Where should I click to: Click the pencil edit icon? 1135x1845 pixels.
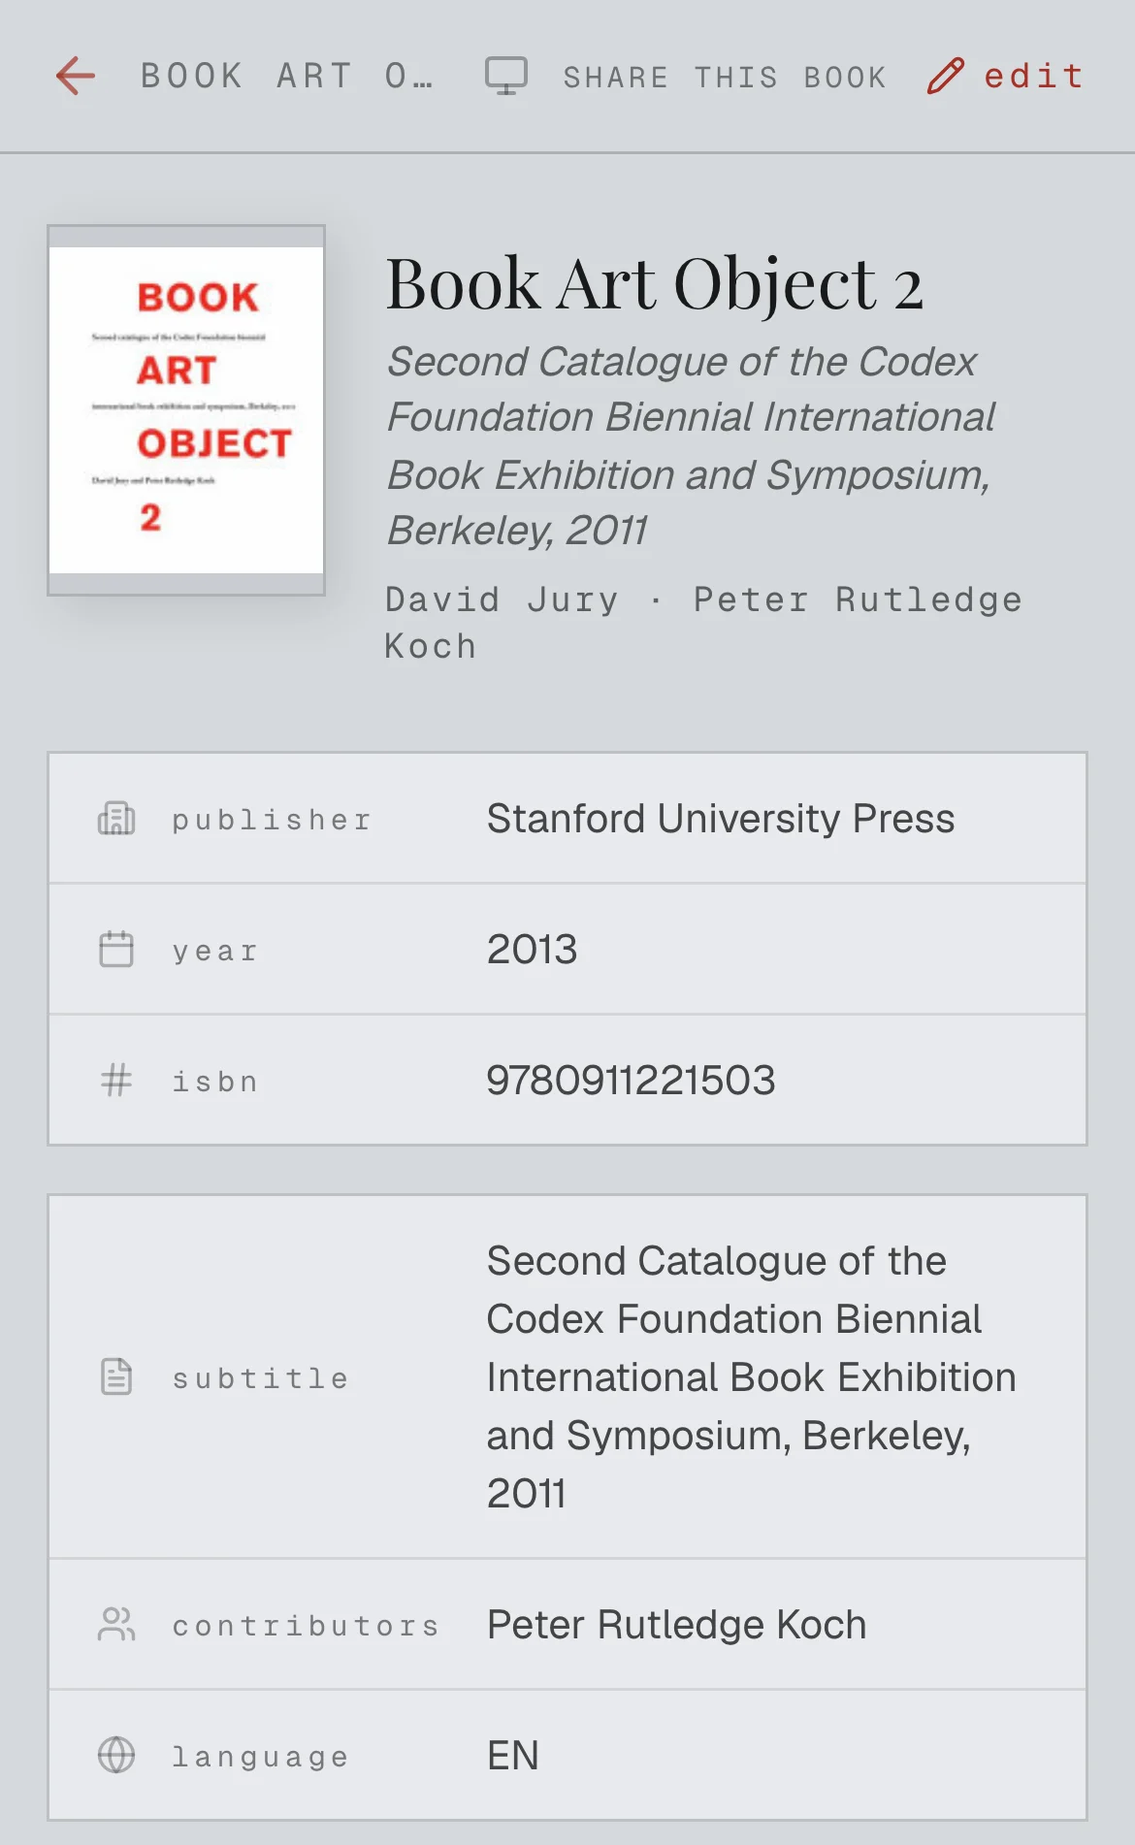[946, 76]
